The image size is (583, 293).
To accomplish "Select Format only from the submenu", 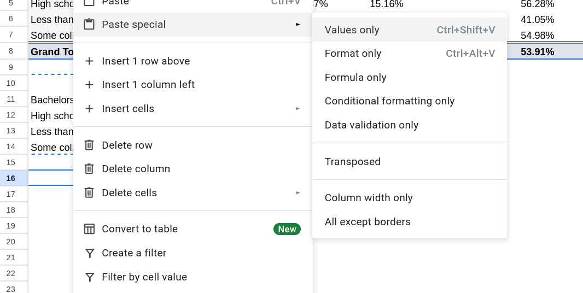I will tap(353, 54).
